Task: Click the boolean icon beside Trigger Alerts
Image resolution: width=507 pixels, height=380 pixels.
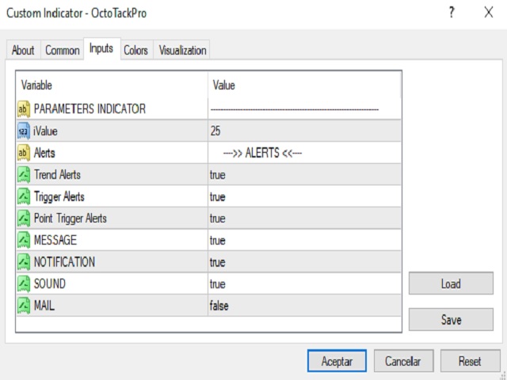Action: [24, 196]
